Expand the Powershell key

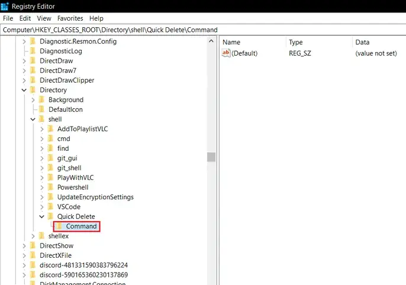(42, 187)
